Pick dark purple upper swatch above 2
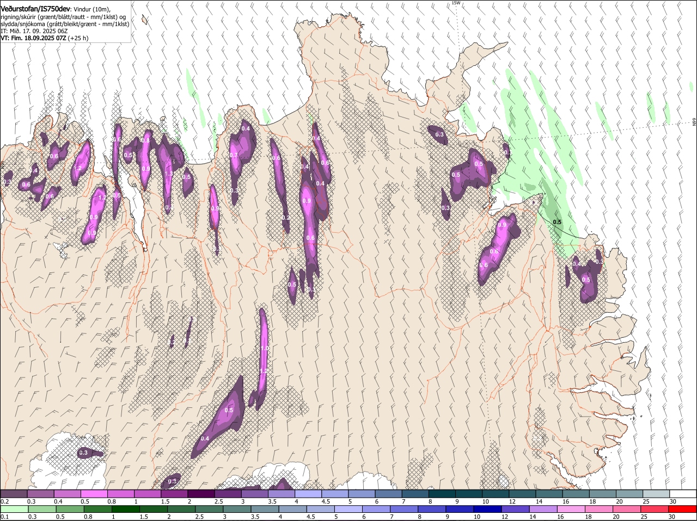 pos(201,493)
